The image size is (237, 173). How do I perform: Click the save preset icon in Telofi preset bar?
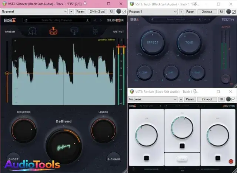(x=200, y=19)
